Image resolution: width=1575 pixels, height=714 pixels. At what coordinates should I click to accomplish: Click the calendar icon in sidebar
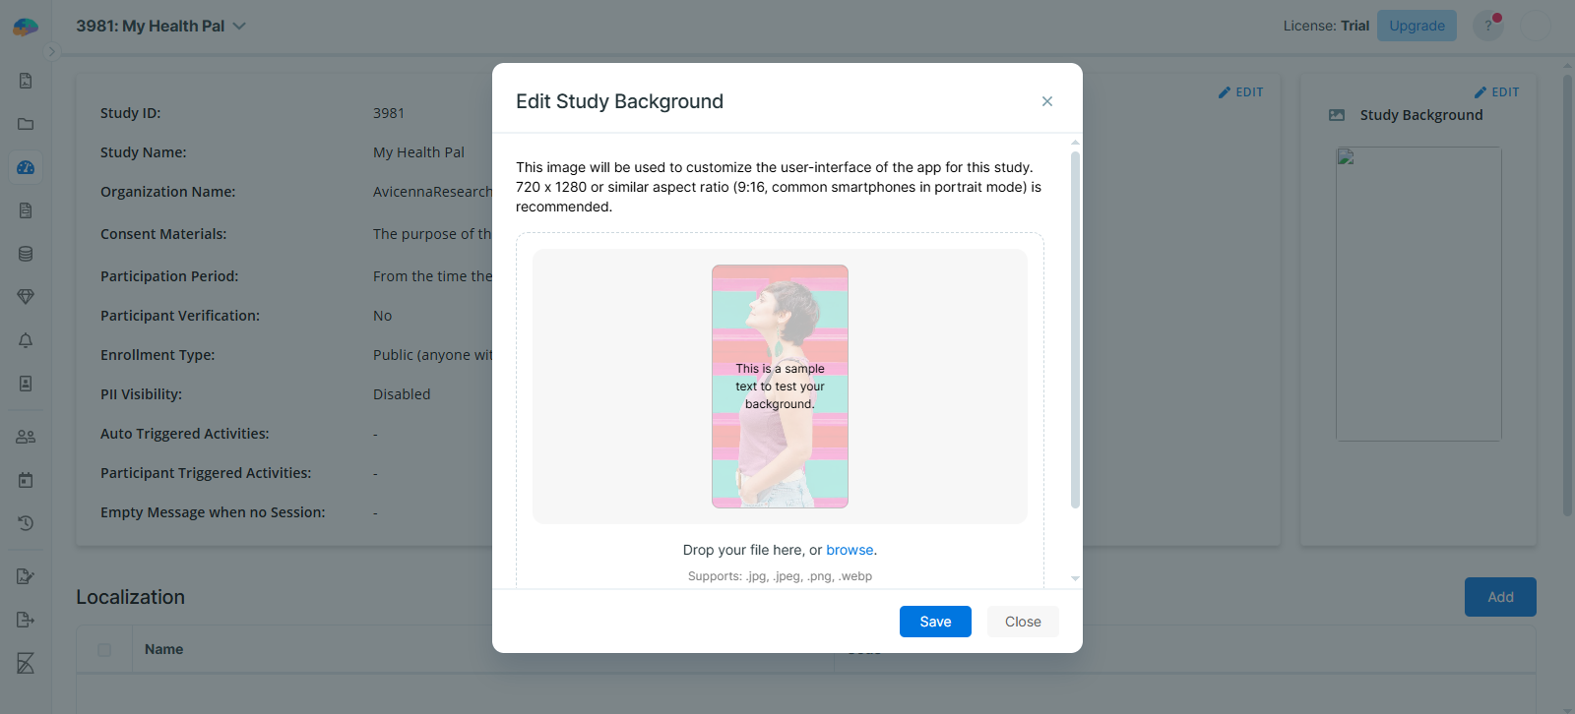26,480
